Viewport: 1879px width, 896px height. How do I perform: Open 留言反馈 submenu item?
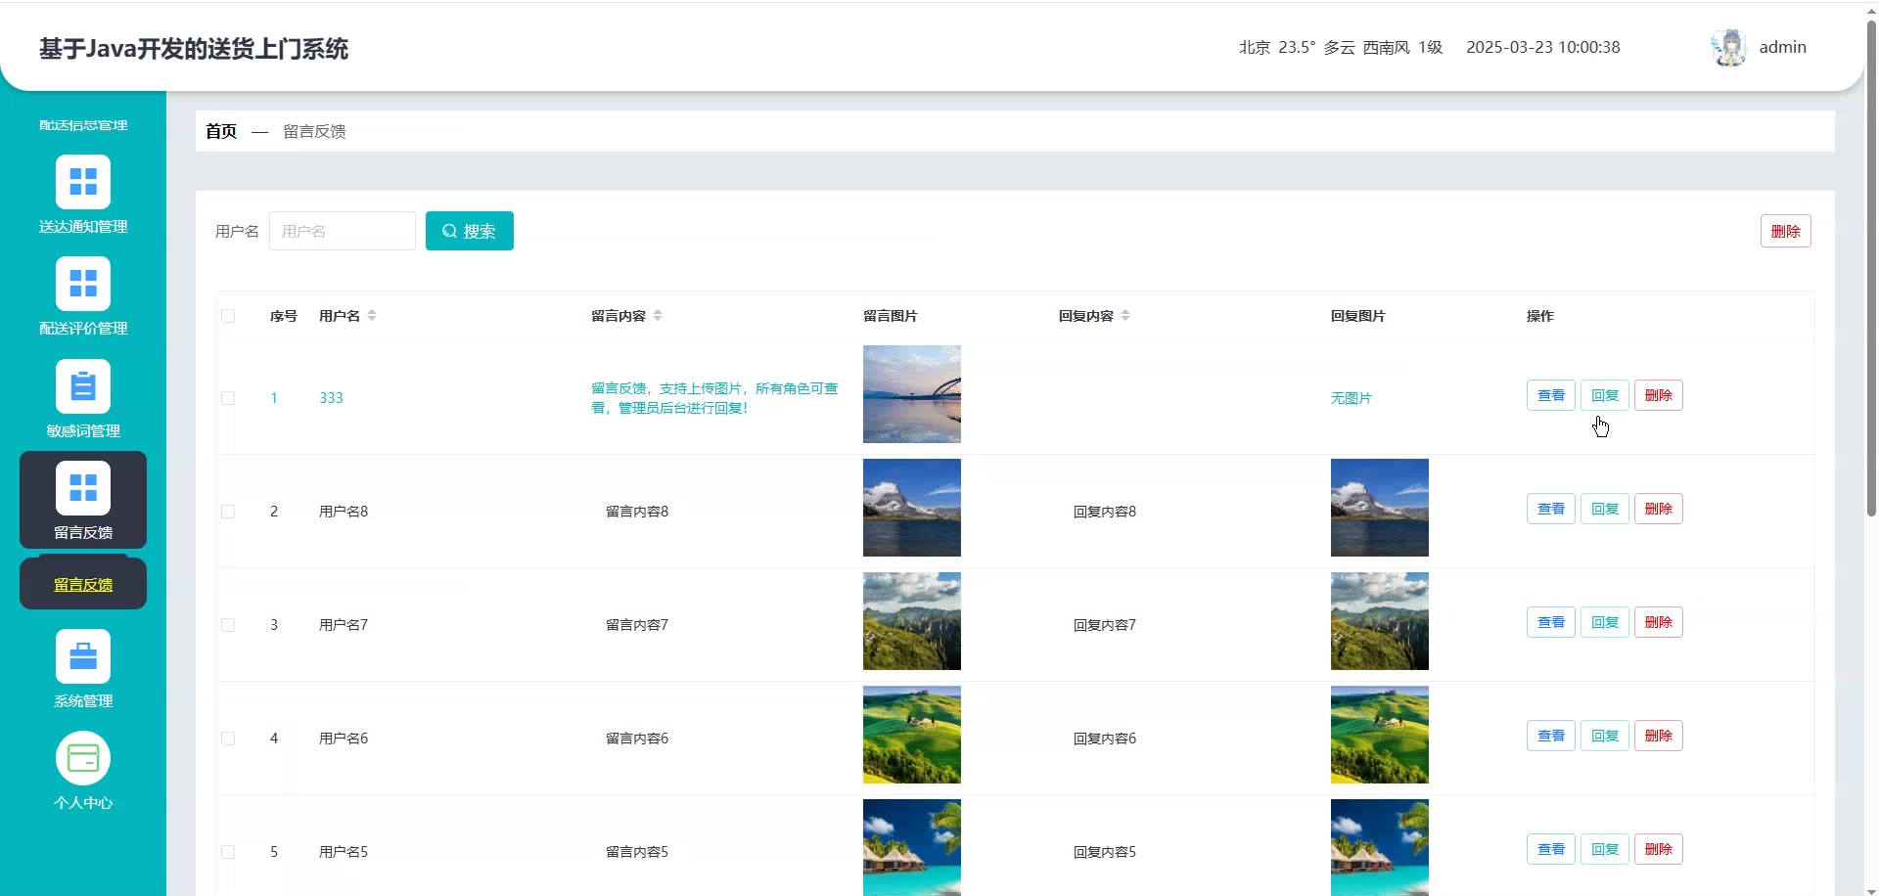pos(83,584)
